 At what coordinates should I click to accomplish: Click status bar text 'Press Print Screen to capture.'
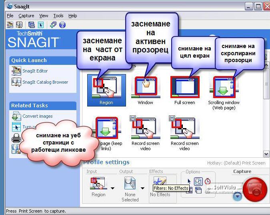(x=36, y=211)
